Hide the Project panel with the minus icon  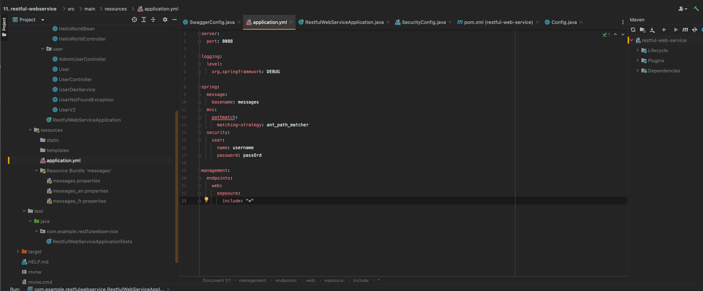[x=175, y=20]
